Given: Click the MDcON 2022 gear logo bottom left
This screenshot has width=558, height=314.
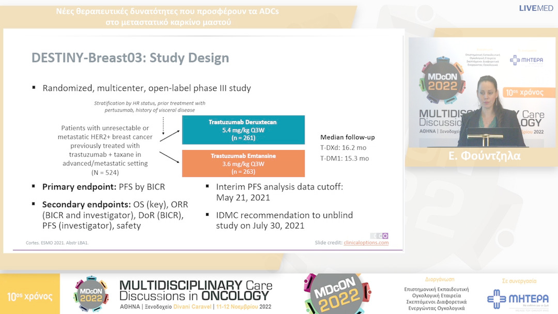Looking at the screenshot, I should 91,294.
